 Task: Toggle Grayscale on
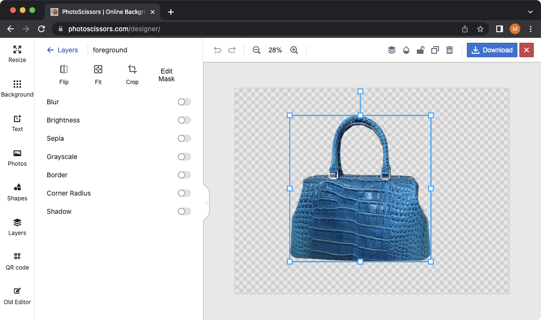(x=183, y=157)
